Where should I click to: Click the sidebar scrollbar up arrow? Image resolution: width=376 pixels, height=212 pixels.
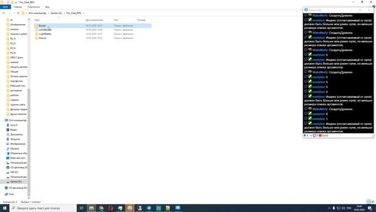(29, 19)
